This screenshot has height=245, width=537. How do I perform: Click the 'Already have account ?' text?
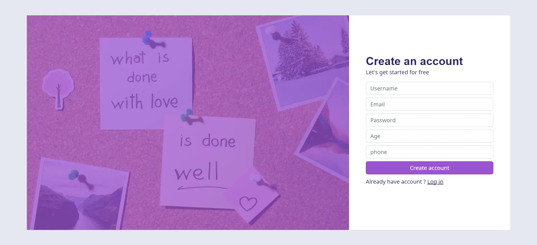[x=396, y=182]
